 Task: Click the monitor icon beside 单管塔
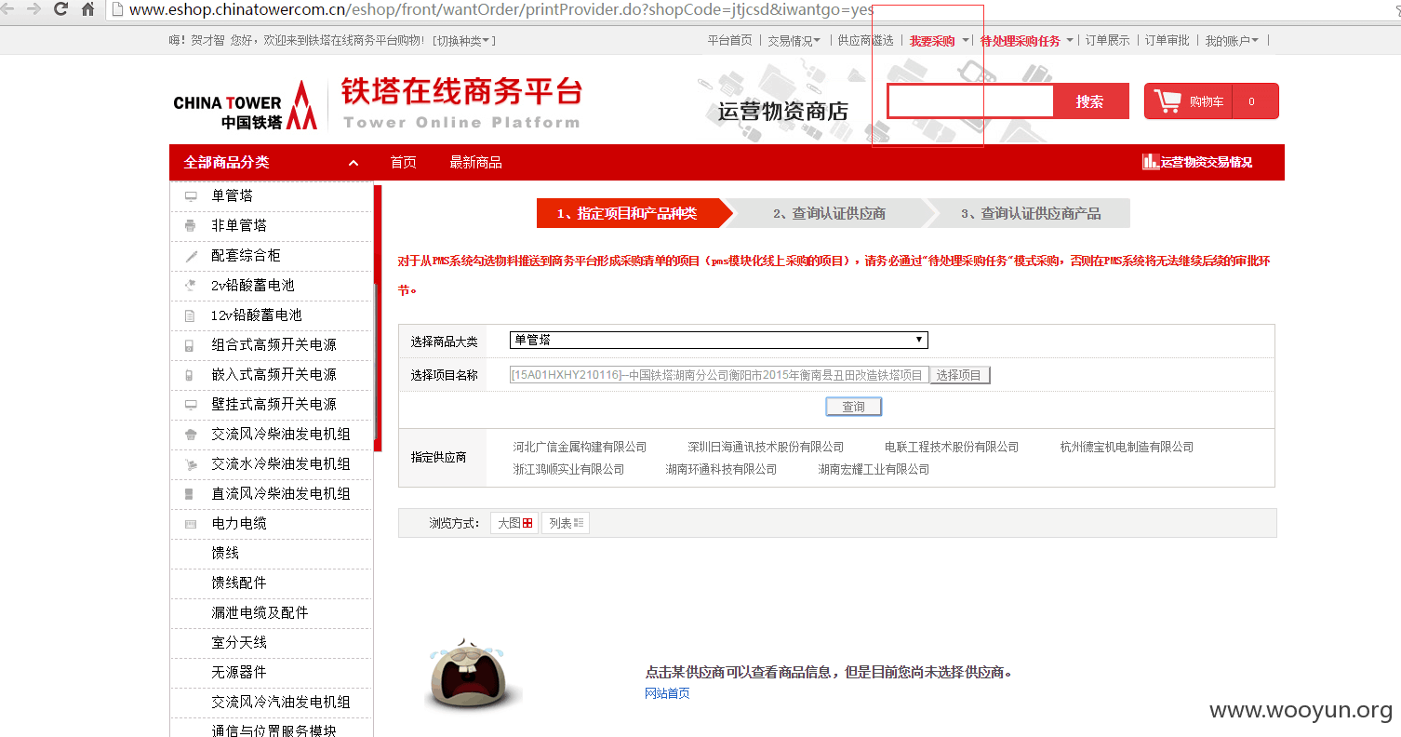[x=191, y=196]
